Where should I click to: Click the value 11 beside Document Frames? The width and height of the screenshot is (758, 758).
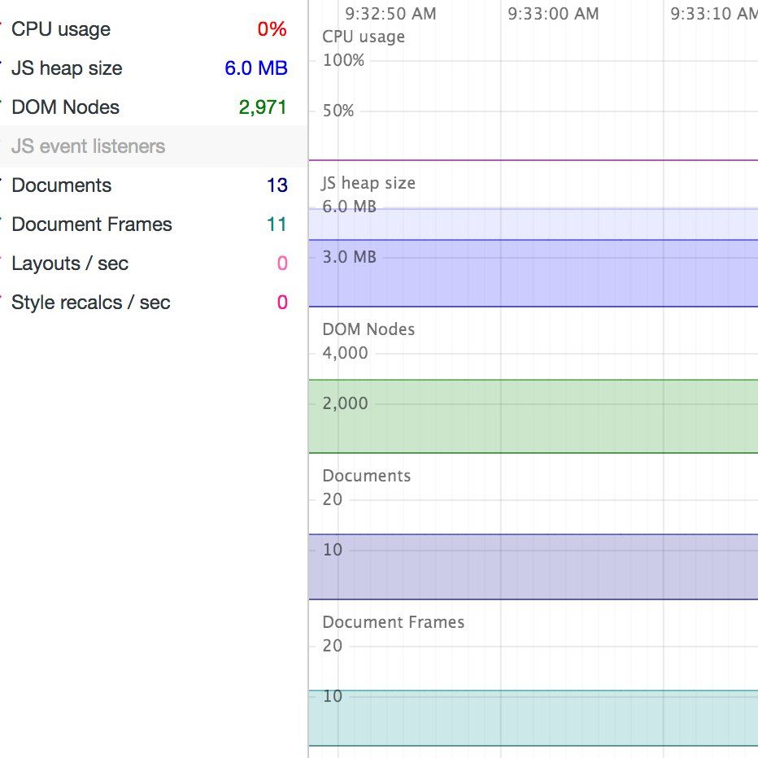277,224
